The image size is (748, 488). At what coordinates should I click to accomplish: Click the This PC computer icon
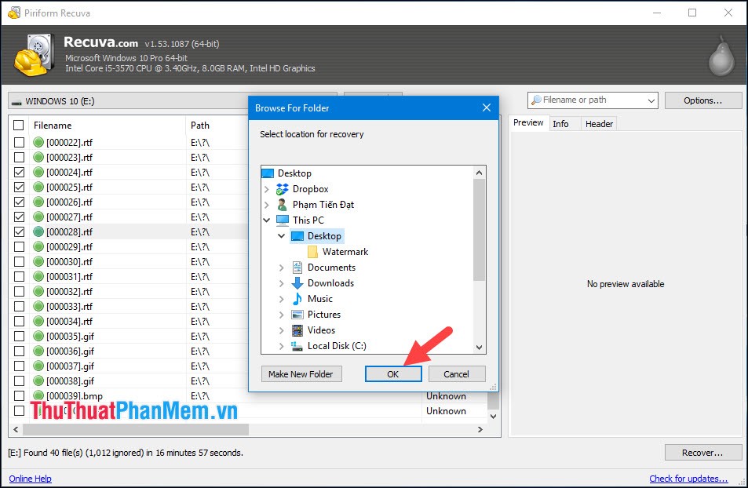coord(283,220)
